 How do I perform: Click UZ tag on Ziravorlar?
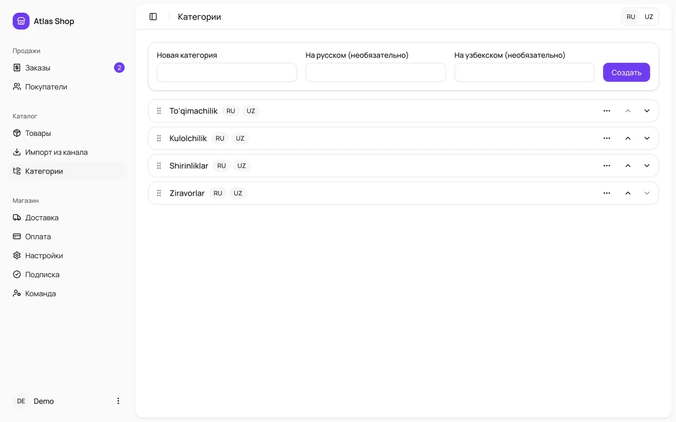click(238, 193)
